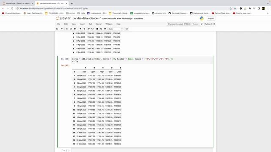
Task: Open the Extensions puzzle icon
Action: click(x=250, y=8)
